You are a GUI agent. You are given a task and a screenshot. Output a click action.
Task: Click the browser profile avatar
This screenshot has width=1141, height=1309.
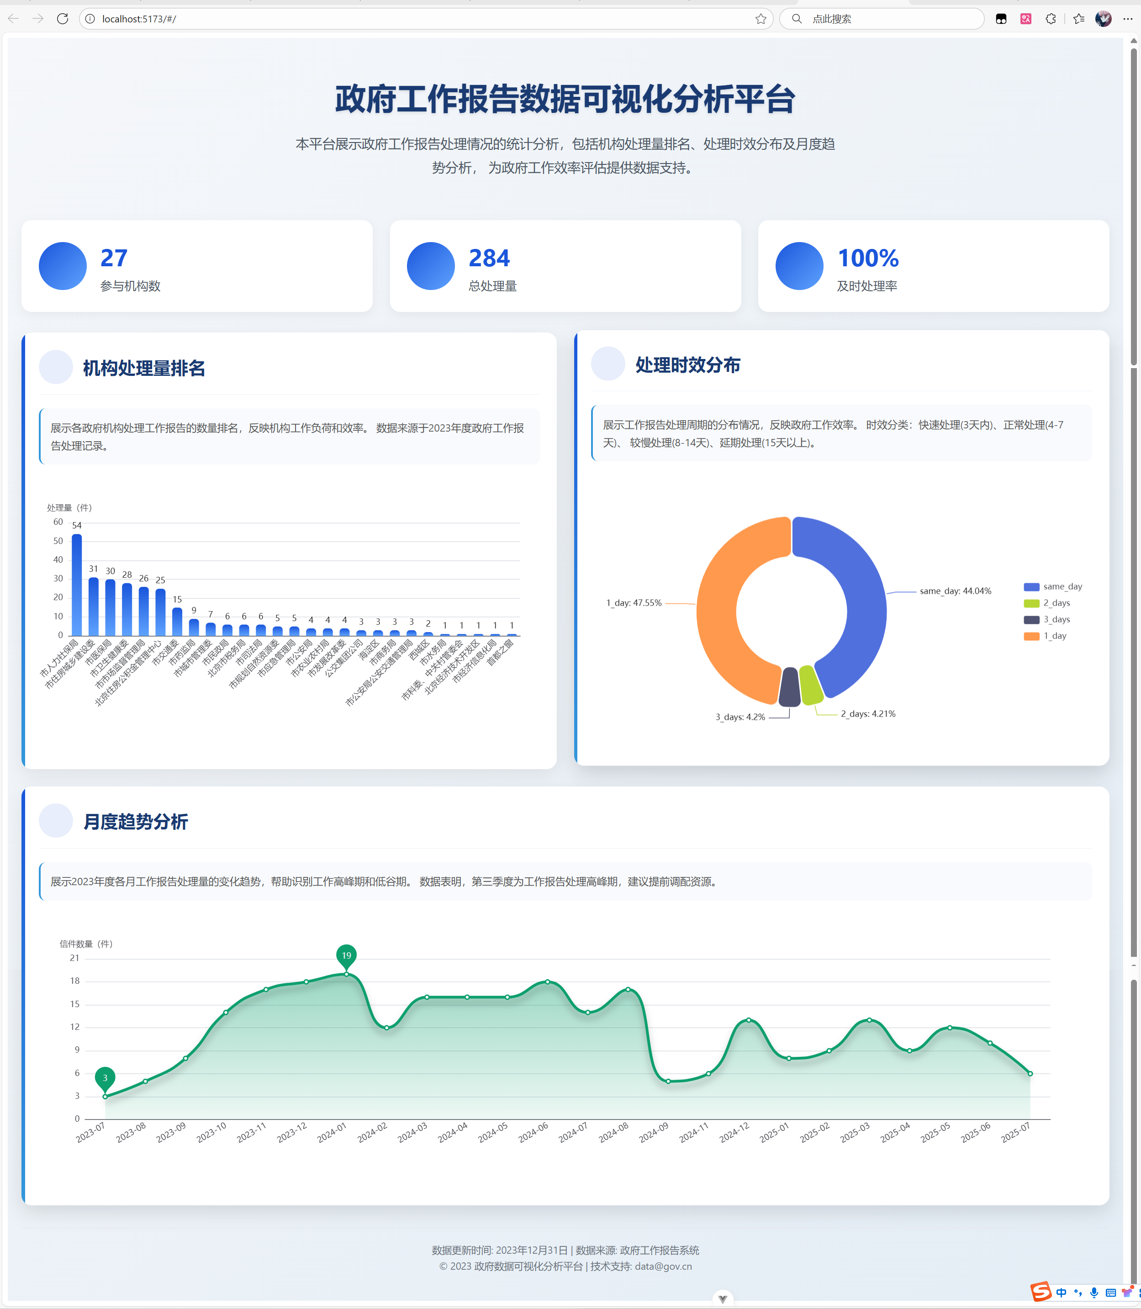[x=1104, y=18]
